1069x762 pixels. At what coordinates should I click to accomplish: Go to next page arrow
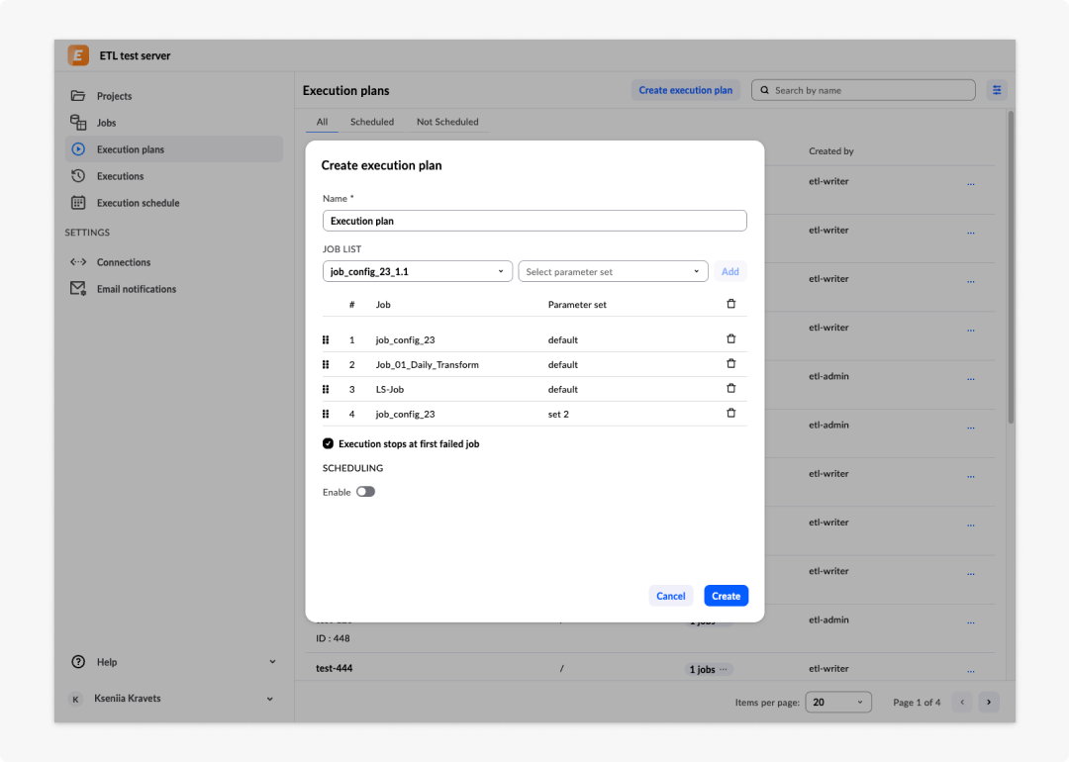tap(989, 702)
